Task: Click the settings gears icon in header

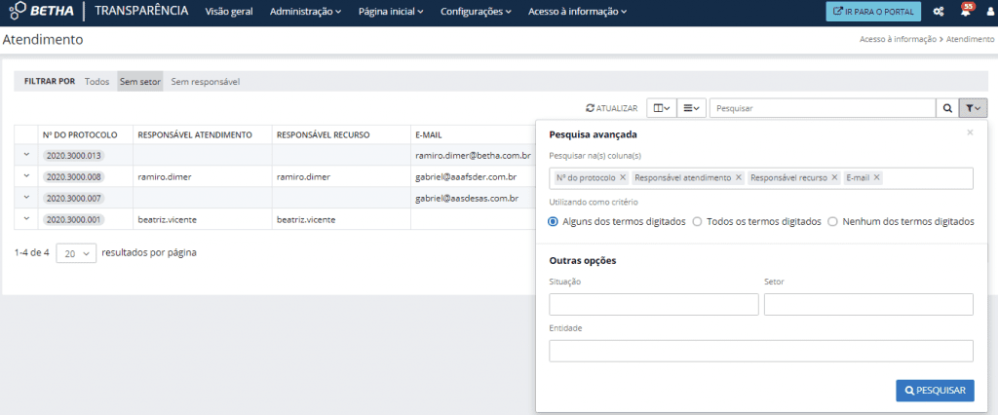Action: coord(939,12)
